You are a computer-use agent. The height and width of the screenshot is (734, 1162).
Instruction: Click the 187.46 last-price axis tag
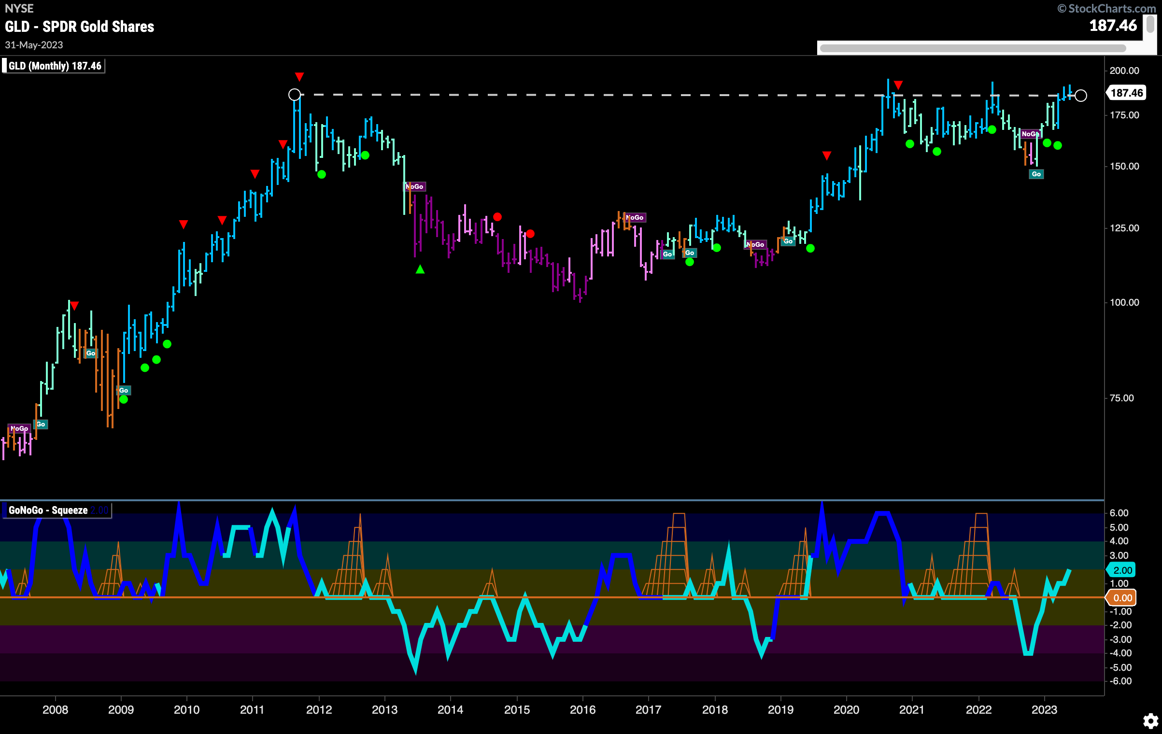click(1126, 93)
